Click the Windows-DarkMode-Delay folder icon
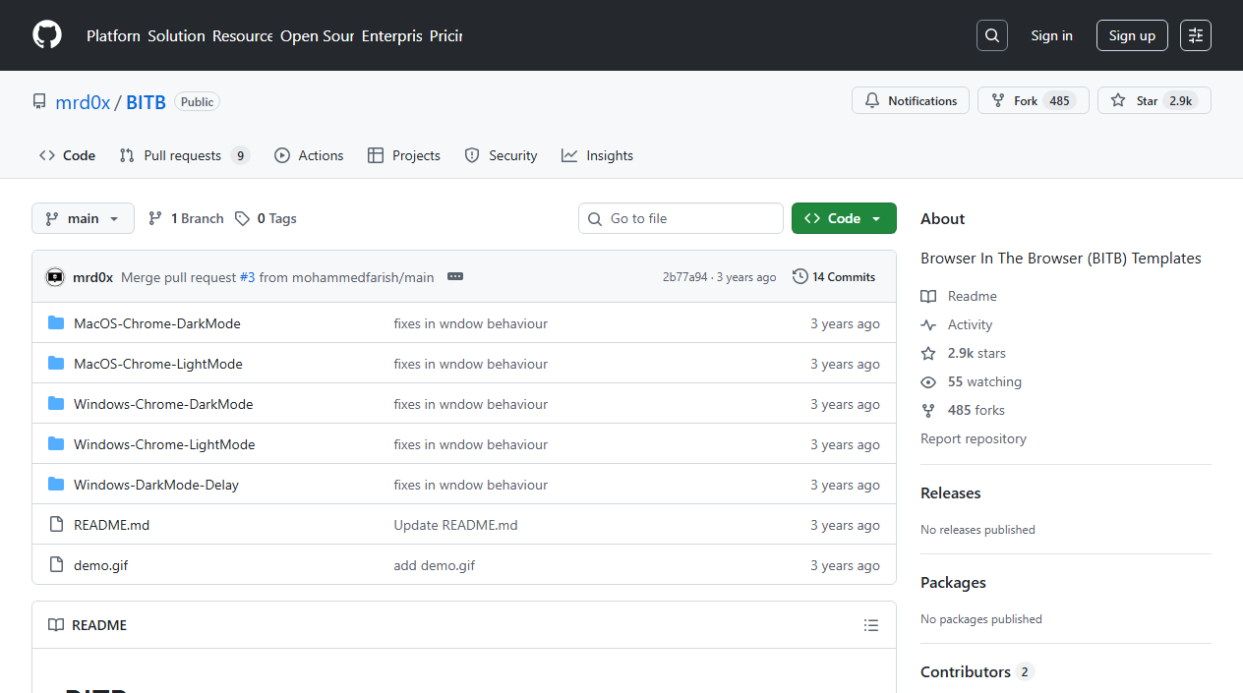1243x693 pixels. click(56, 485)
